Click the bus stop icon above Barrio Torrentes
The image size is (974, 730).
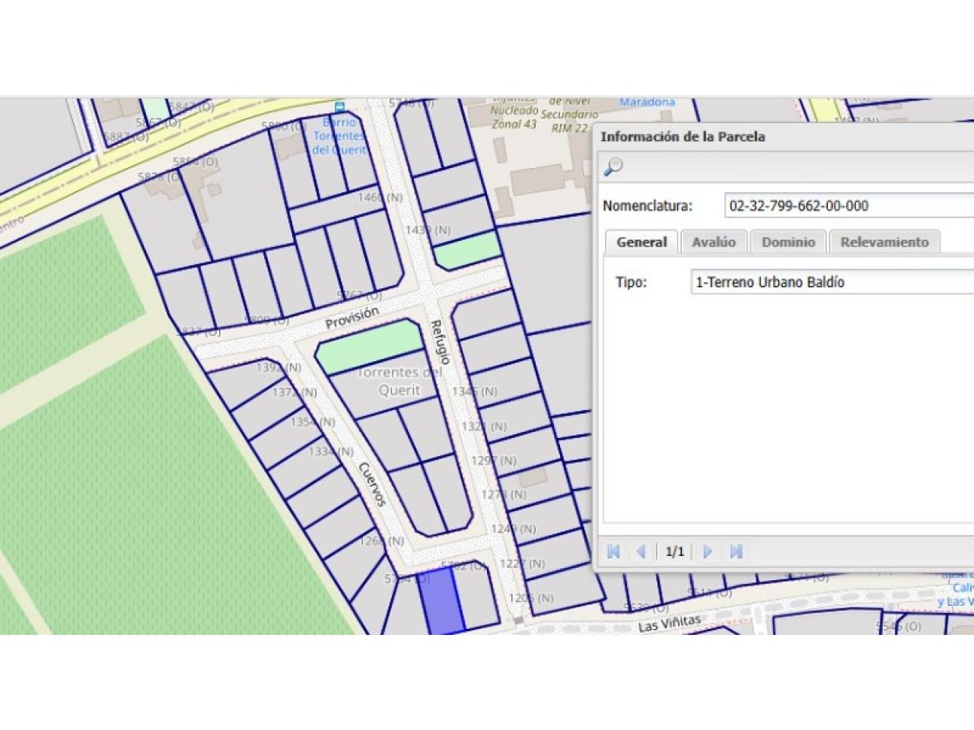(339, 106)
